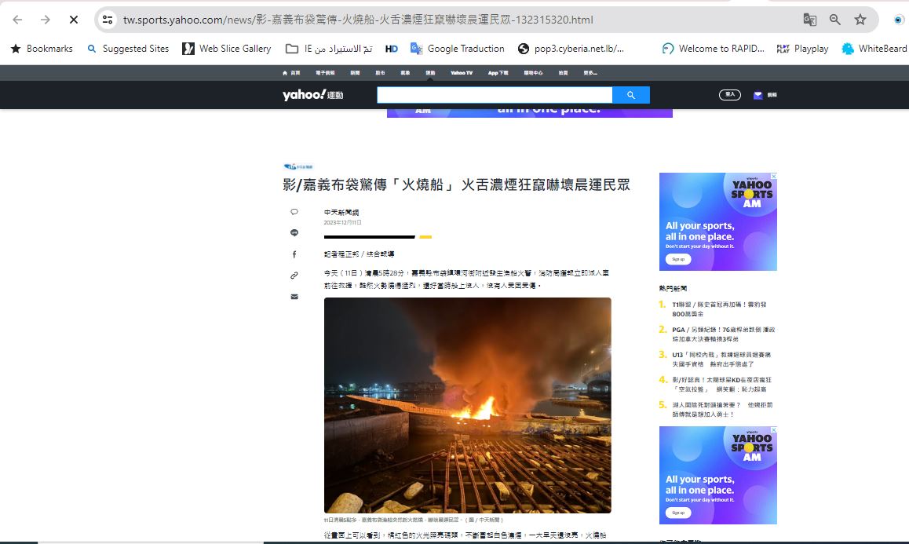
Task: Click the Yahoo search input field
Action: (x=494, y=95)
